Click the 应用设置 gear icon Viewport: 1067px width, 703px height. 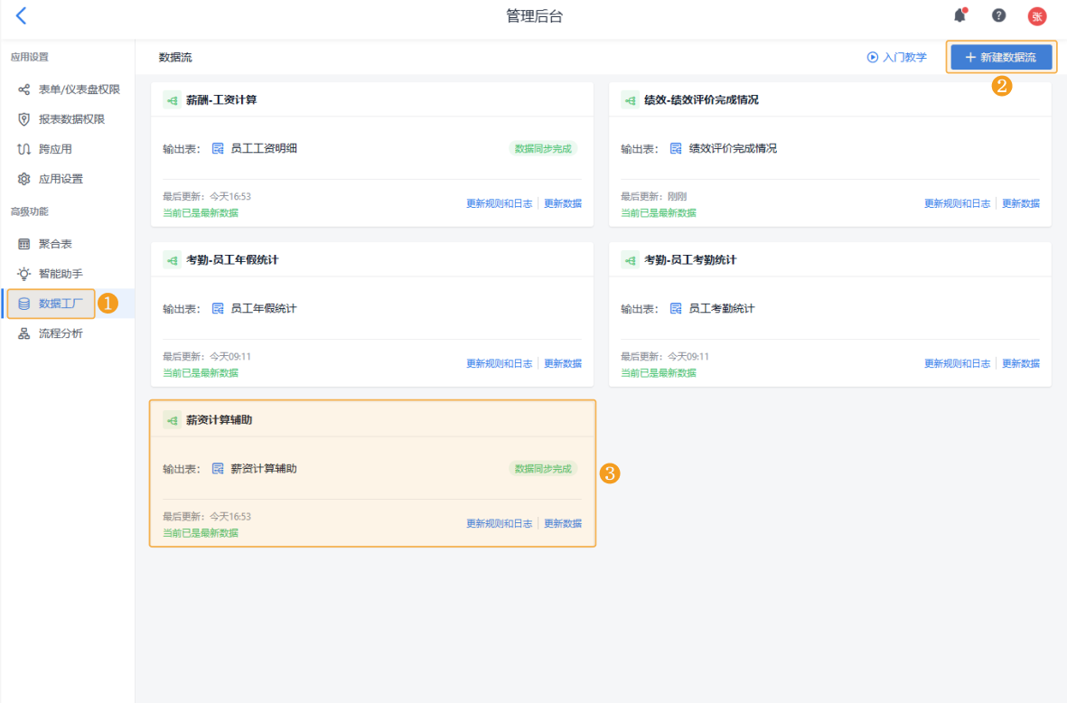pyautogui.click(x=23, y=179)
